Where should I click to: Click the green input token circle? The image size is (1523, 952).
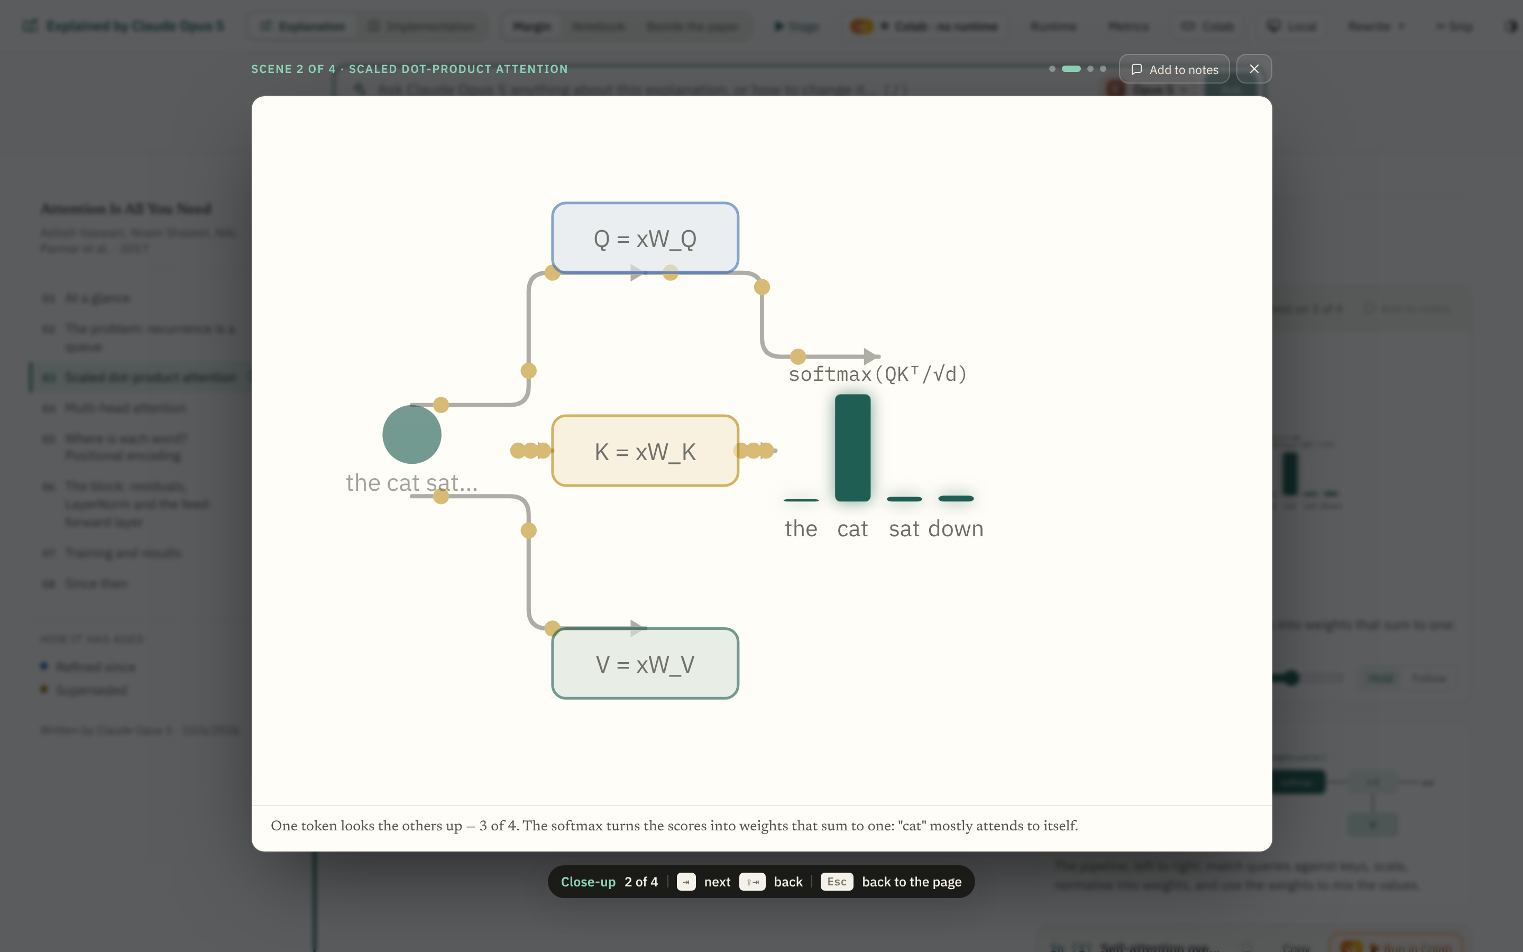tap(412, 434)
